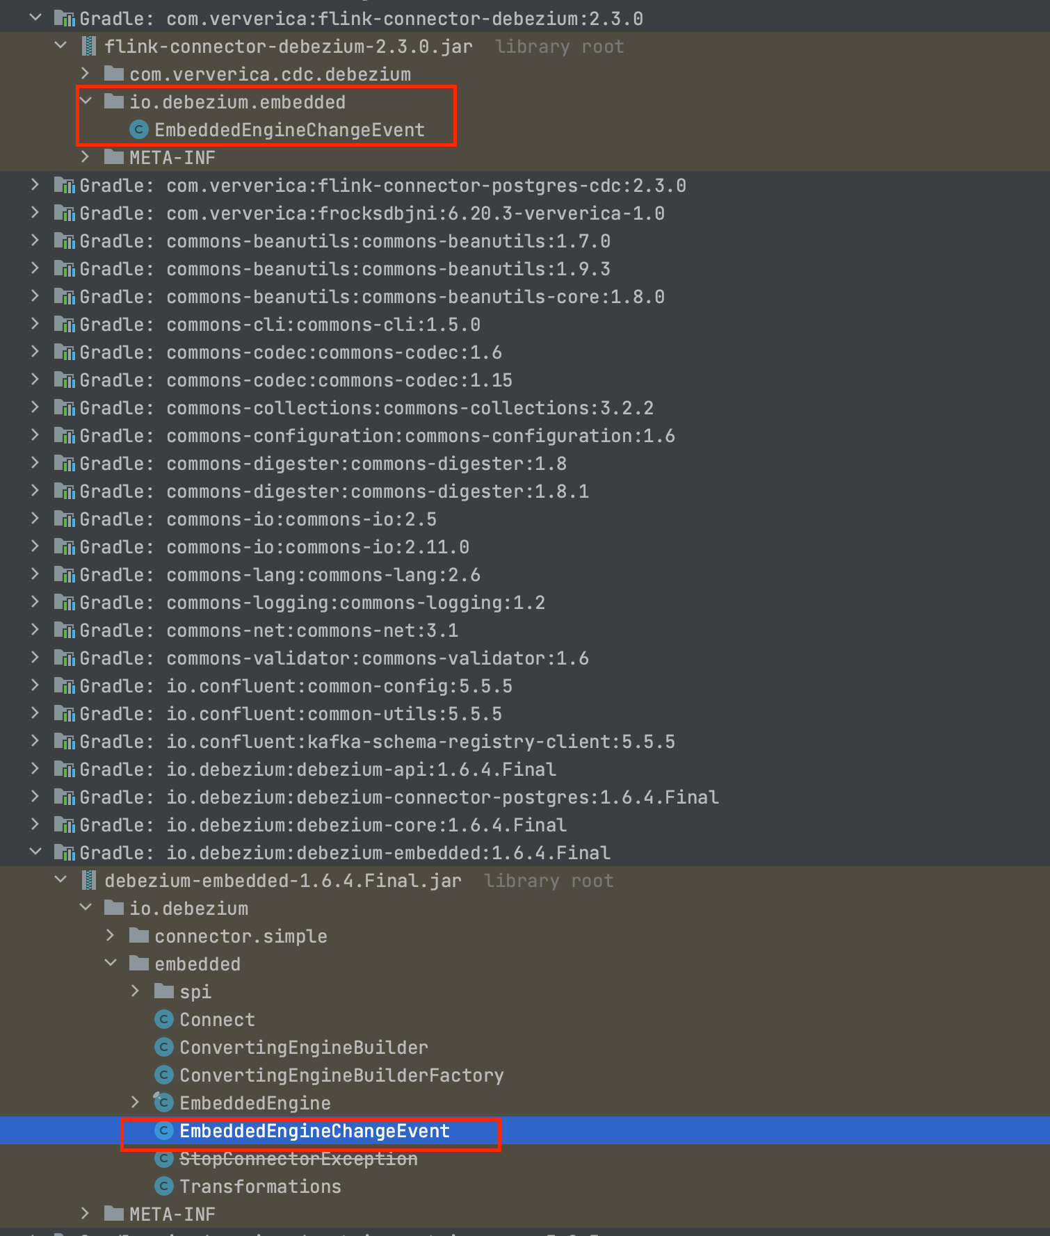Click the Connect class icon
1050x1236 pixels.
click(x=164, y=1020)
